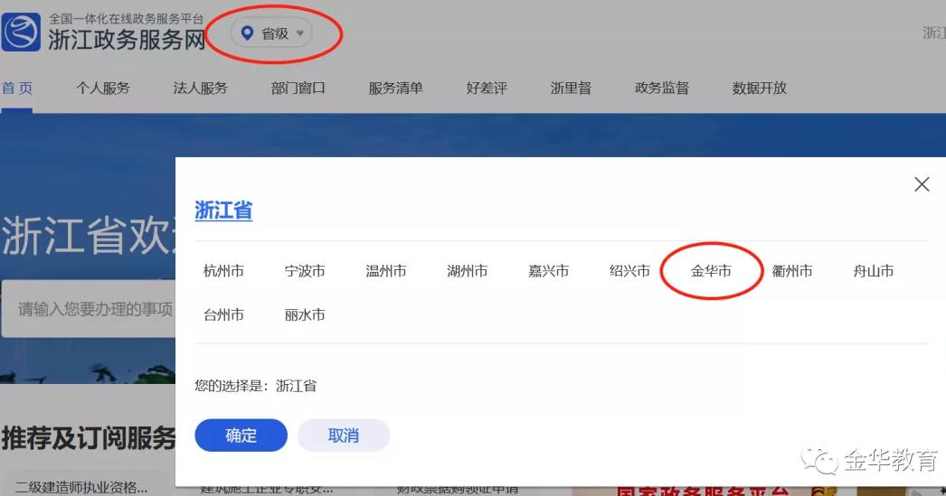Open 浙里督 from the navigation bar
946x496 pixels.
click(x=571, y=88)
